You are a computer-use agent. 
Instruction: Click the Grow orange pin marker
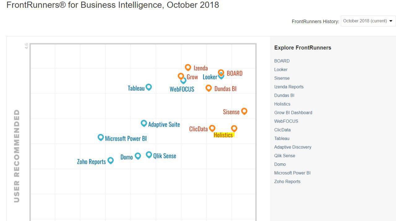click(x=181, y=76)
